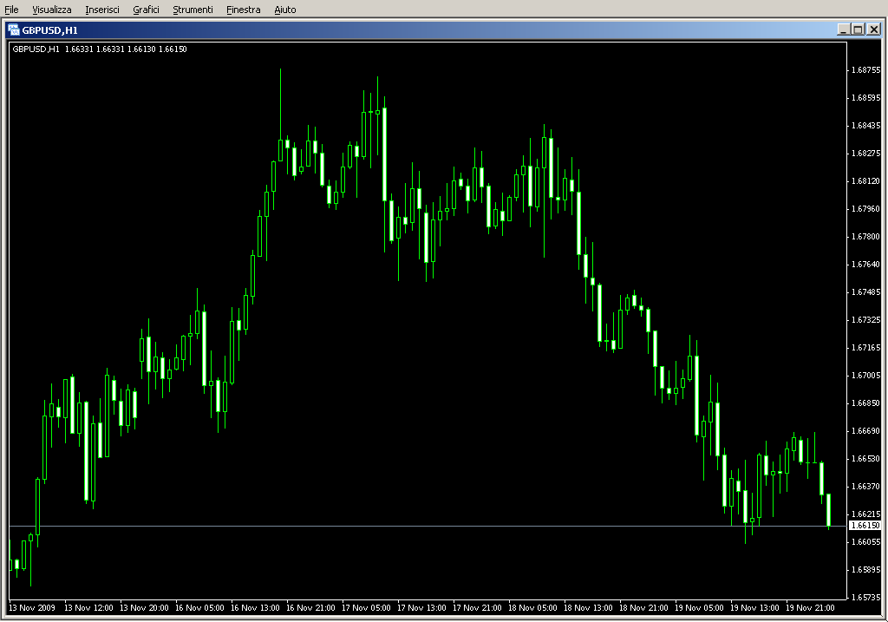
Task: Open the Inserisci menu
Action: coord(102,10)
